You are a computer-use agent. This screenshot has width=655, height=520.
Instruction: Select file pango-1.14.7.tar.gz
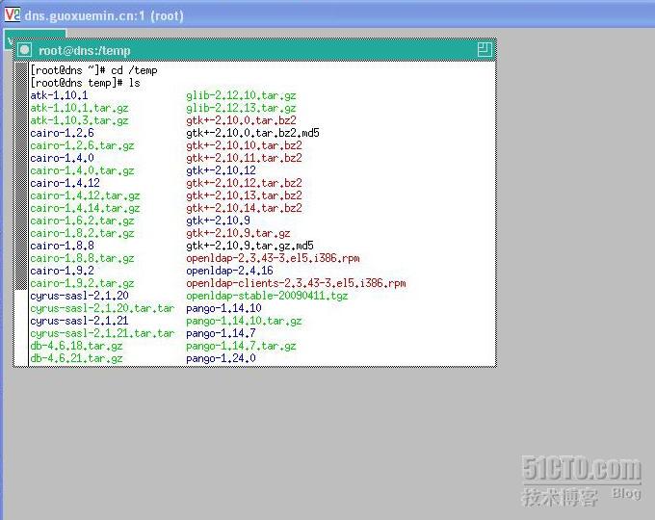pyautogui.click(x=241, y=346)
